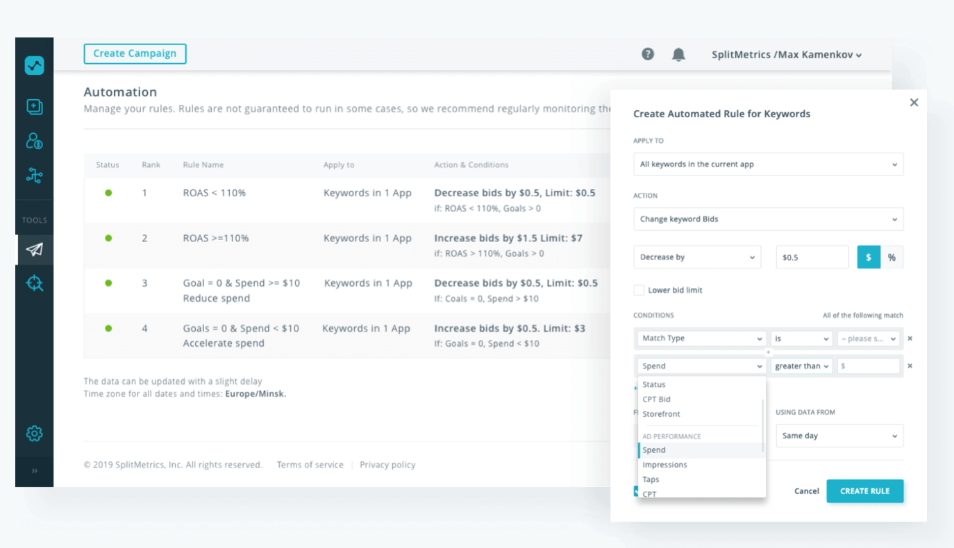Select the dollar unit toggle

[869, 257]
